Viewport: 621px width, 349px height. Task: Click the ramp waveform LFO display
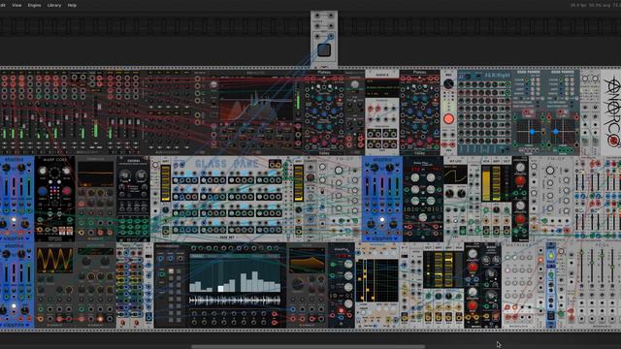click(x=455, y=174)
